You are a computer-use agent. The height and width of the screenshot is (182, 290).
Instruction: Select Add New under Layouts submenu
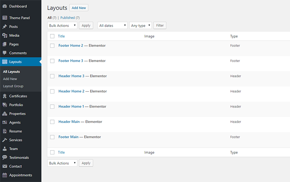tap(10, 79)
